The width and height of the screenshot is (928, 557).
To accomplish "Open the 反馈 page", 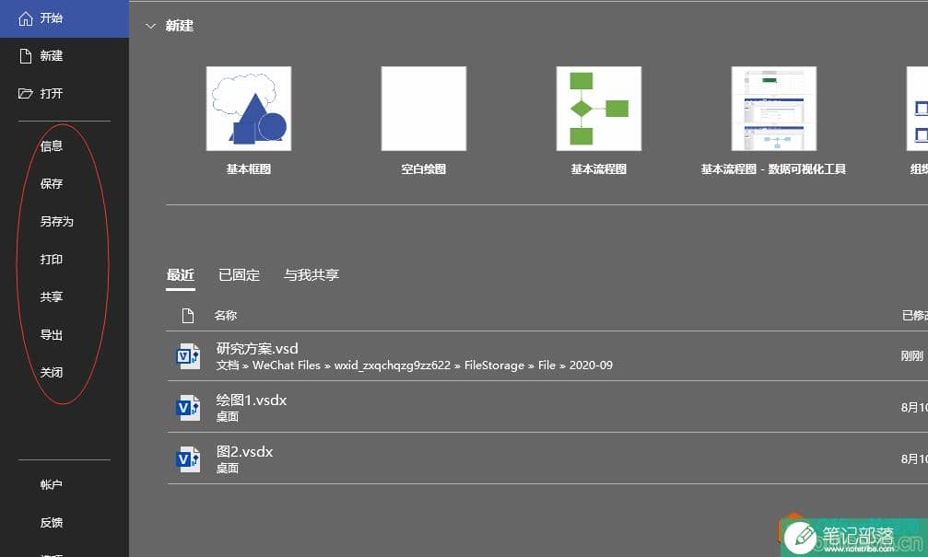I will (x=52, y=523).
